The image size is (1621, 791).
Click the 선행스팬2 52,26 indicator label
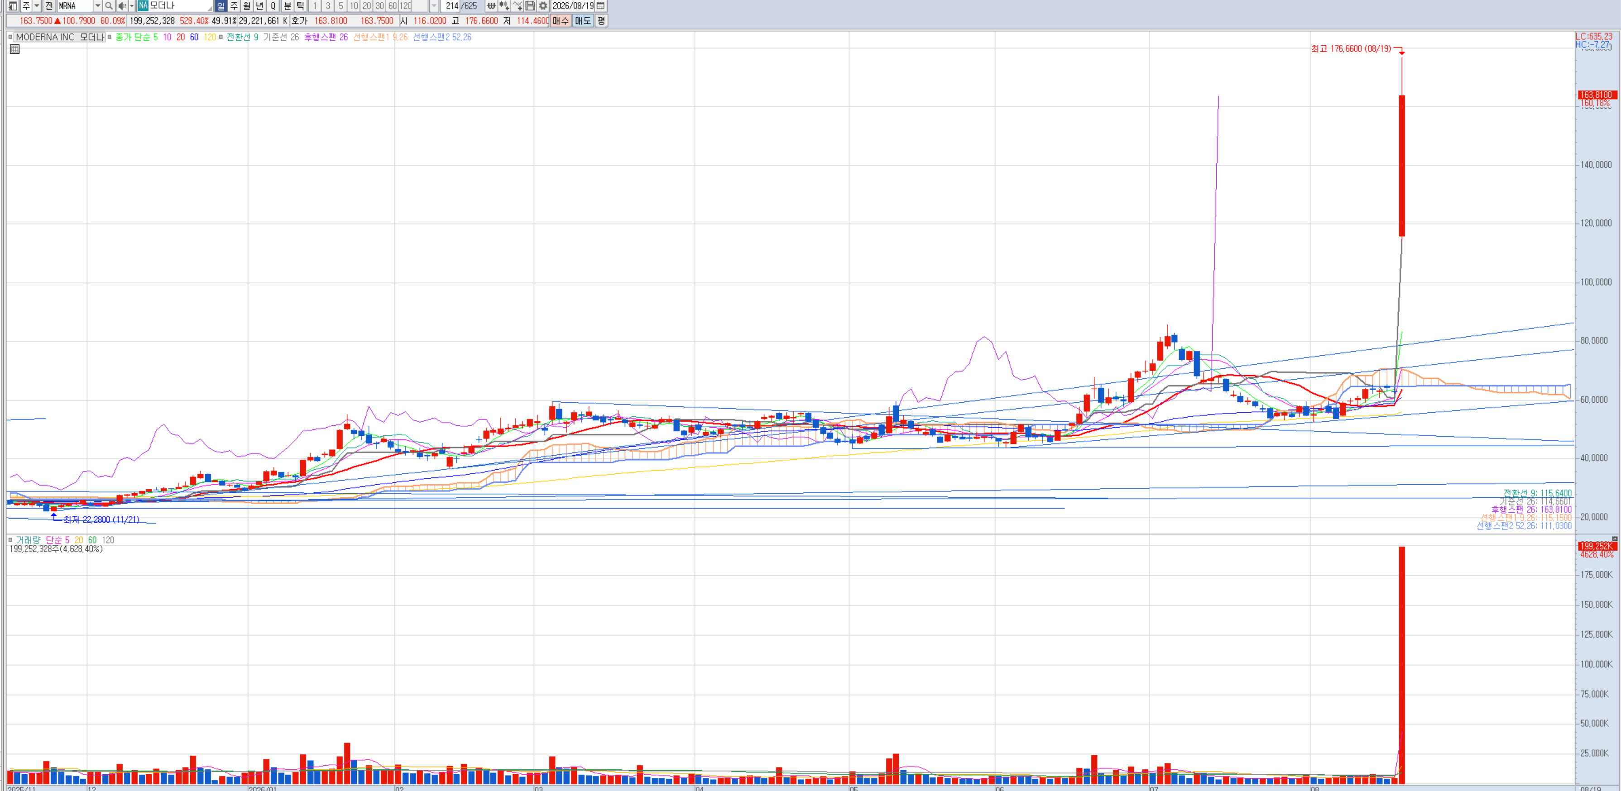tap(442, 37)
